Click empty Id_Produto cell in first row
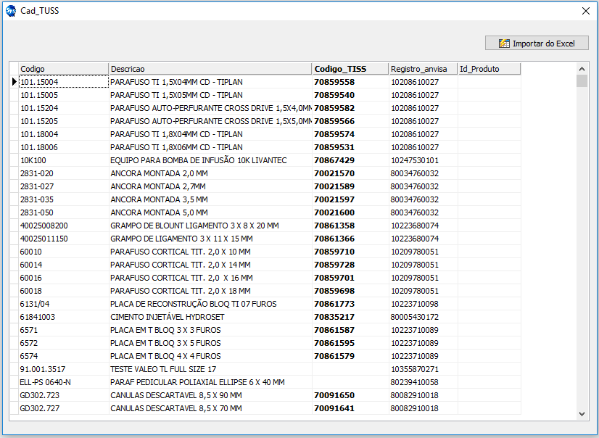Image resolution: width=599 pixels, height=438 pixels. pos(488,82)
